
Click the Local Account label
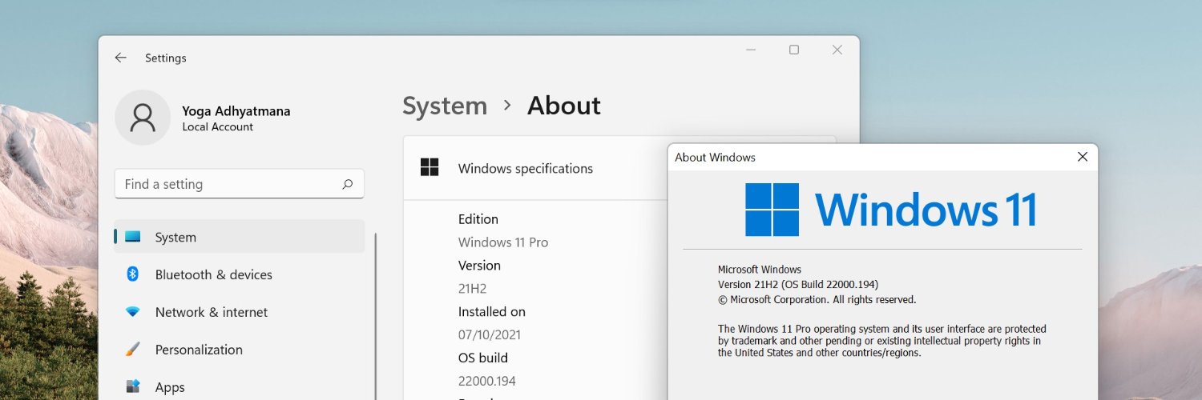(217, 127)
